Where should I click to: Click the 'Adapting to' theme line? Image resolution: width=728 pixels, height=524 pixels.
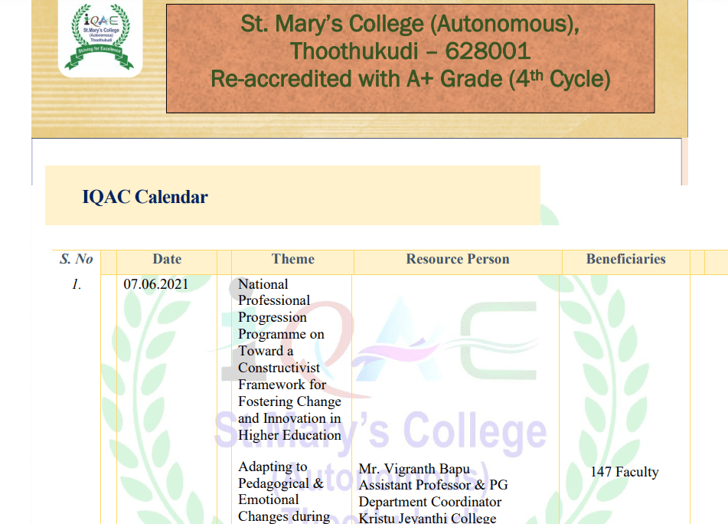pos(273,467)
